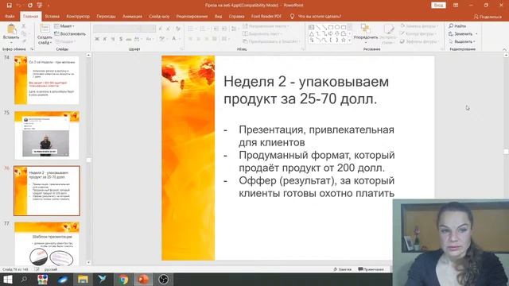
Task: Open Примечания comments in the status bar
Action: point(371,269)
